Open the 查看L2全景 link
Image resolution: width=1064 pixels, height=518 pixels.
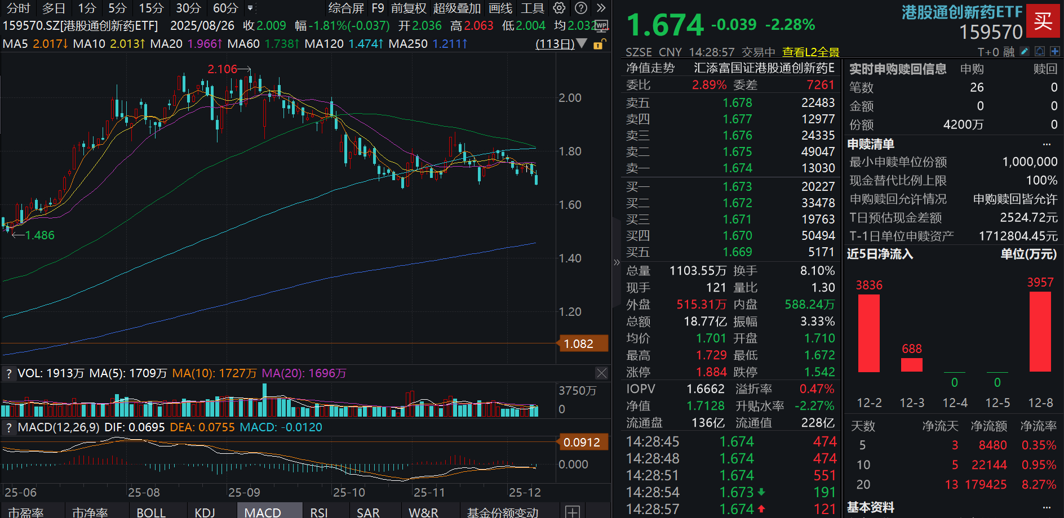pos(810,52)
